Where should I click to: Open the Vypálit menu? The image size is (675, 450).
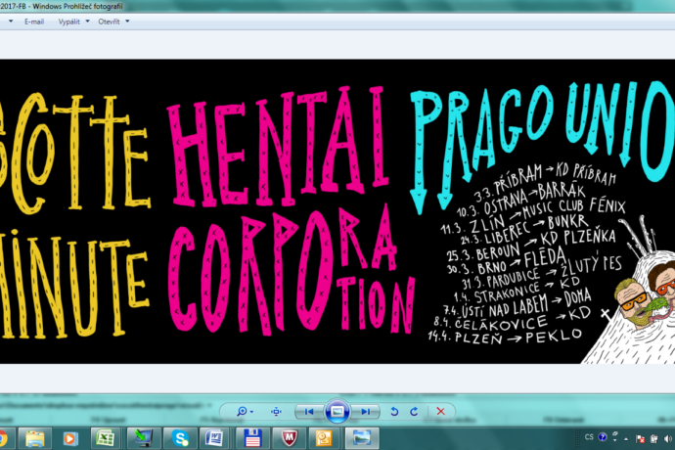point(68,22)
